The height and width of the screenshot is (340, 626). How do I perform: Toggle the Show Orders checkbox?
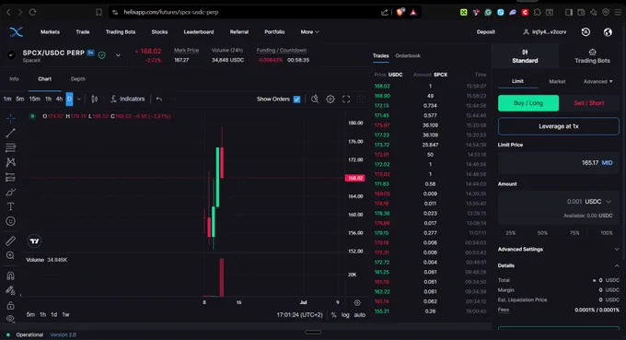296,100
